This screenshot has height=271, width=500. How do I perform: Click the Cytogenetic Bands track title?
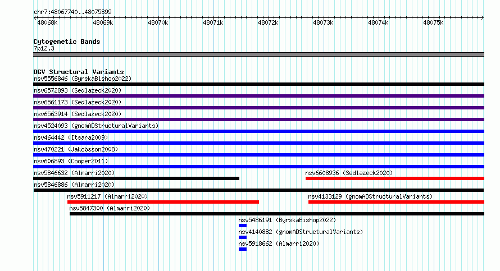coord(67,42)
